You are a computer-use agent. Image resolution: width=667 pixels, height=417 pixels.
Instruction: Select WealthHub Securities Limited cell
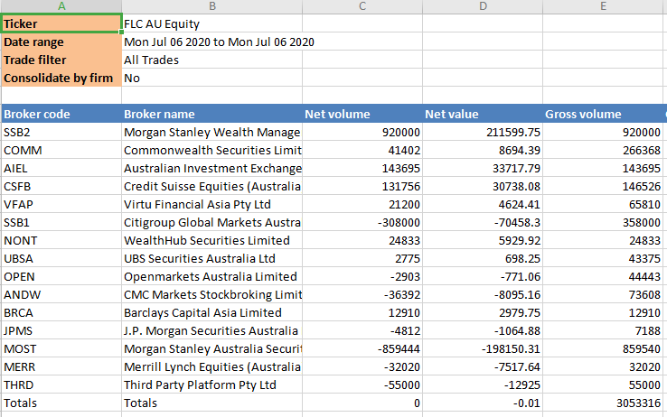212,240
